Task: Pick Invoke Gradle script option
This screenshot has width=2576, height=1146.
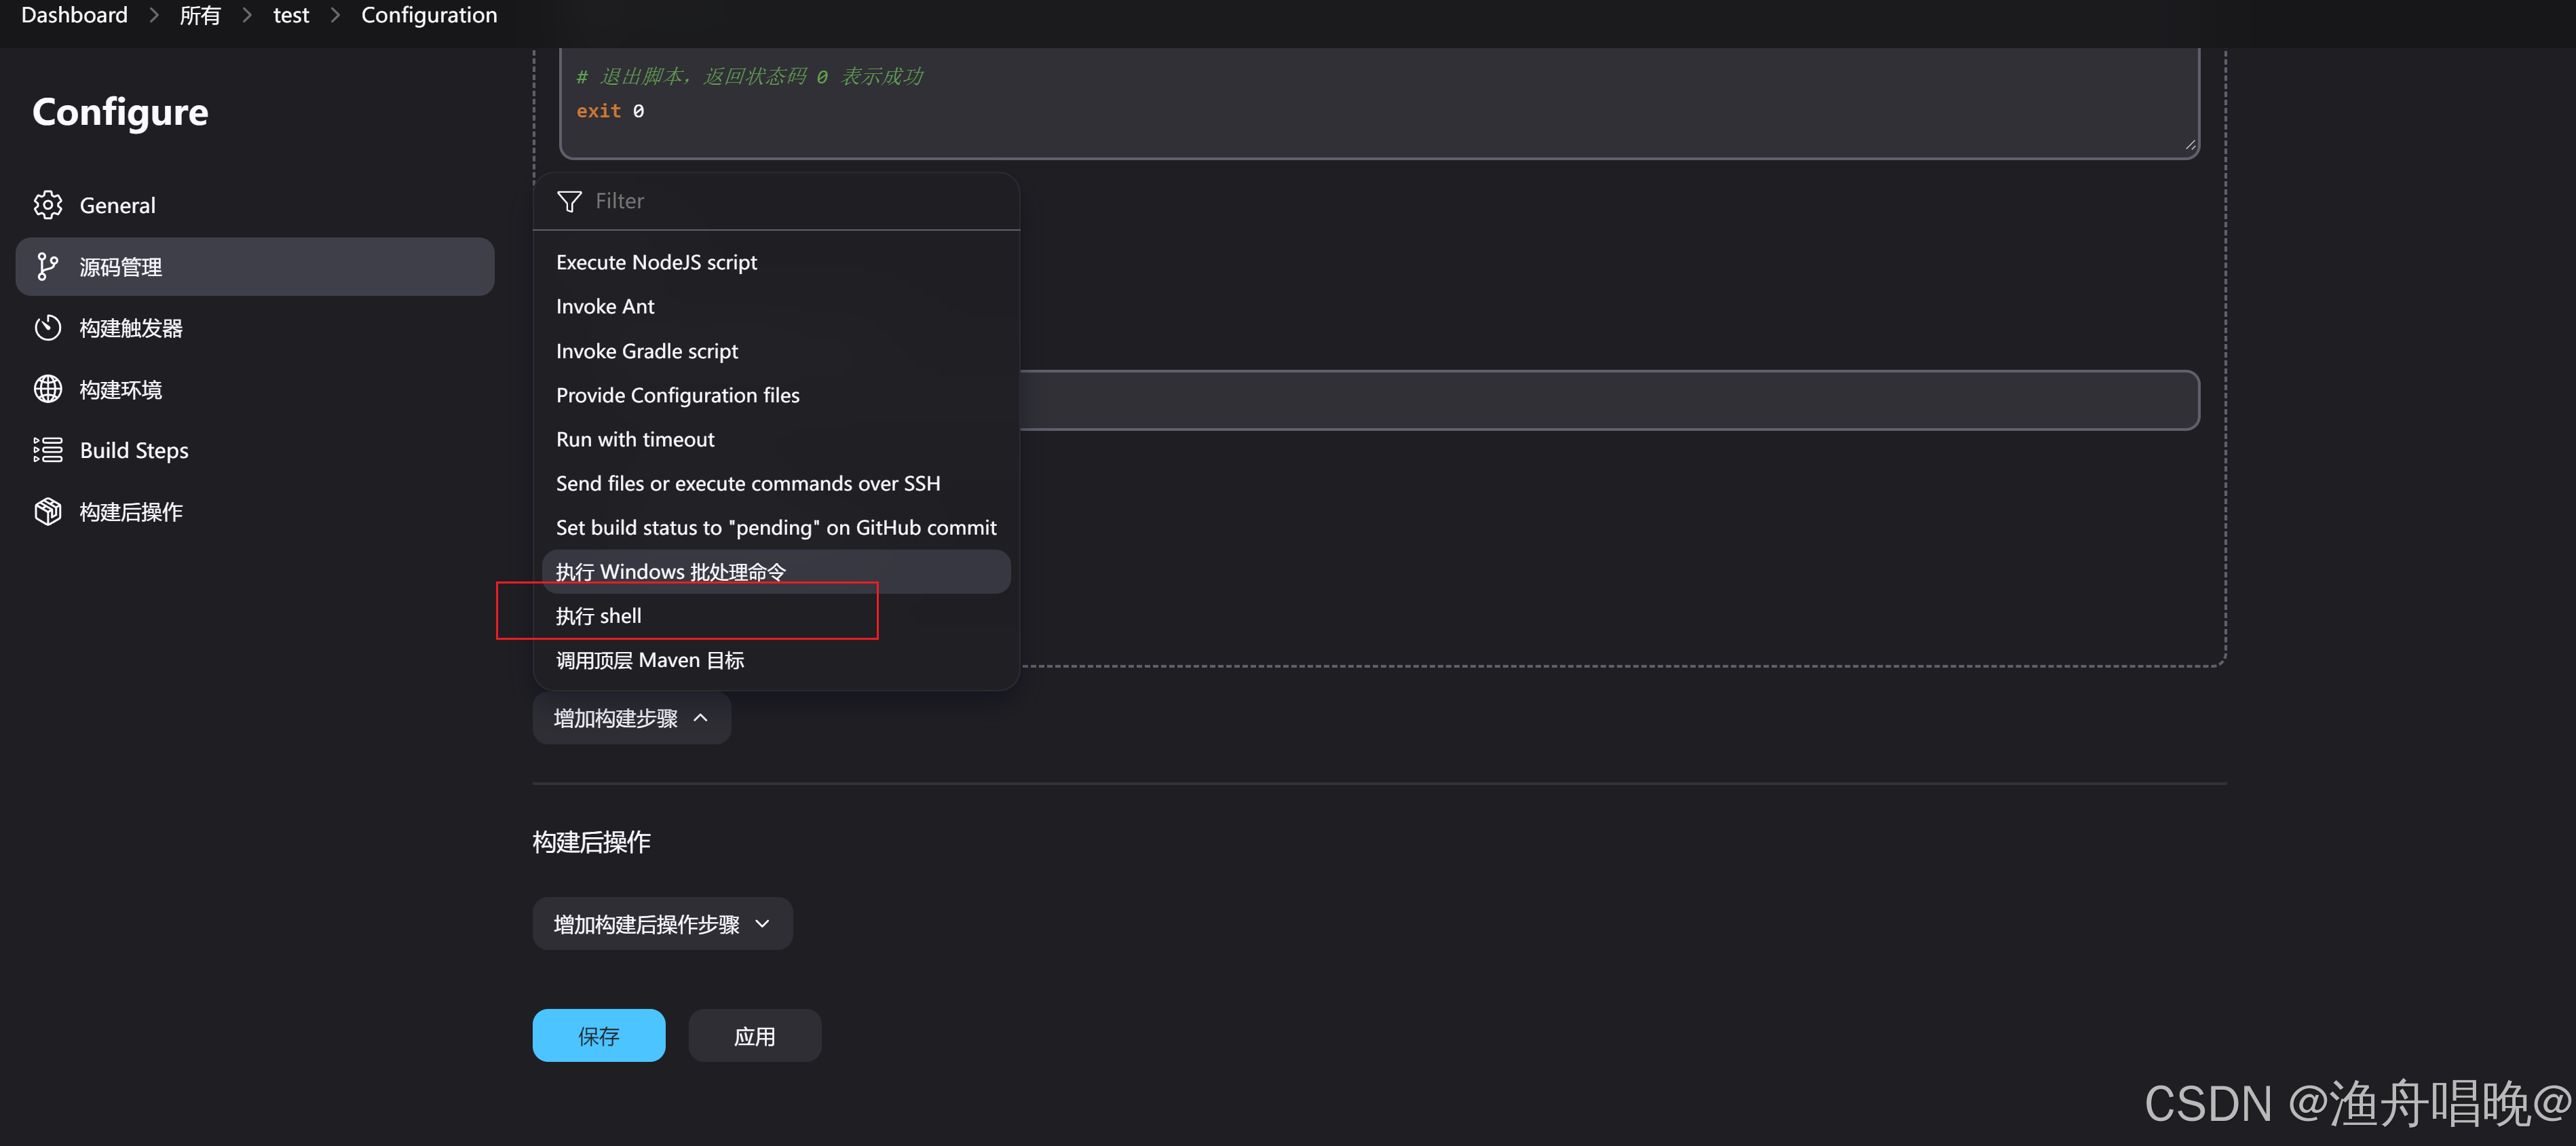Action: coord(776,351)
